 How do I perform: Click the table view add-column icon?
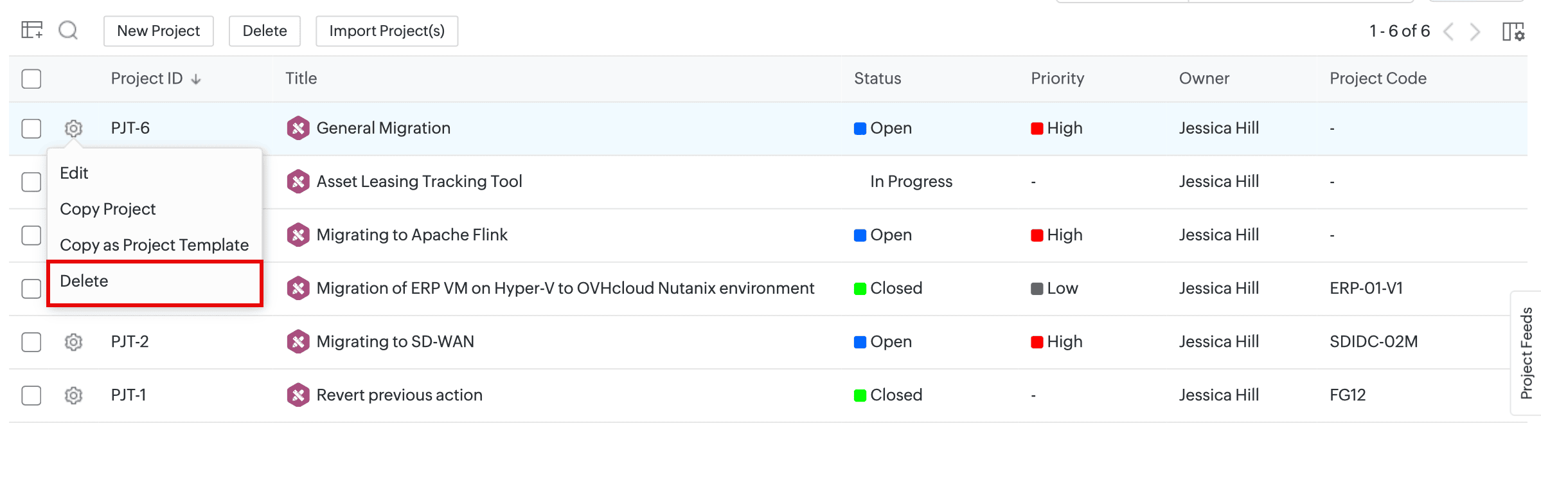[x=31, y=30]
